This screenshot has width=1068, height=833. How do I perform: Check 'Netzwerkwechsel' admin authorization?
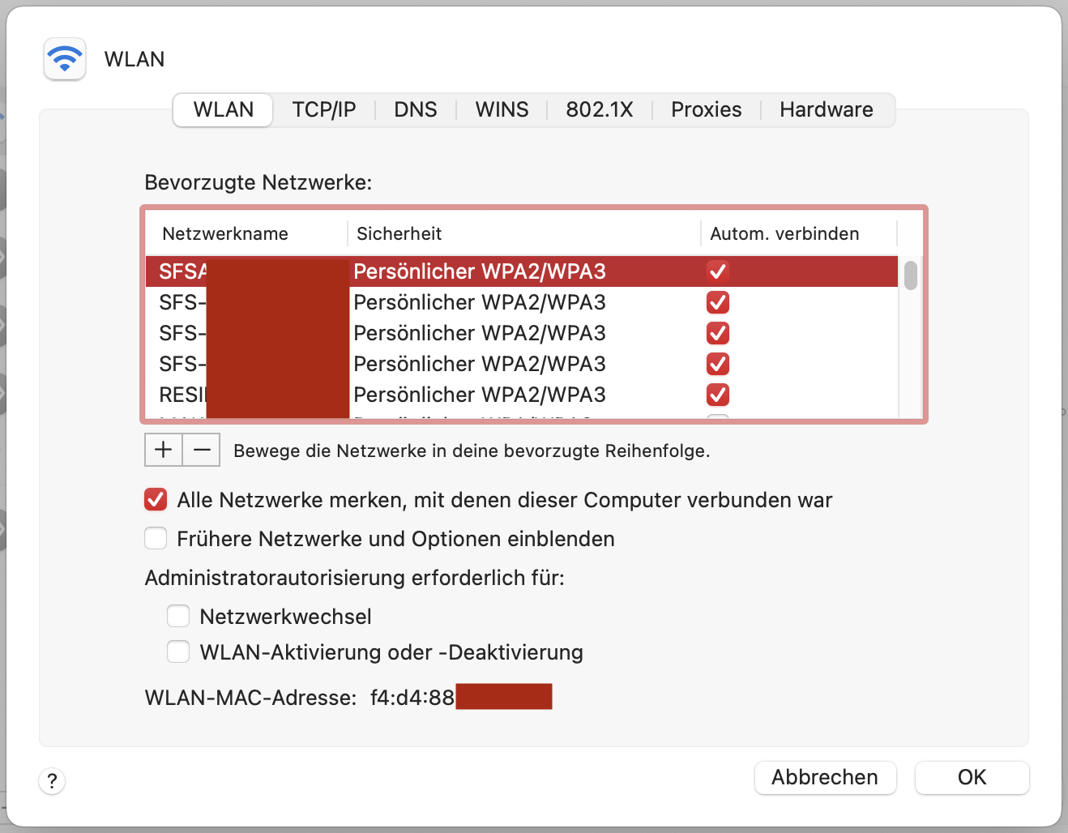(177, 616)
